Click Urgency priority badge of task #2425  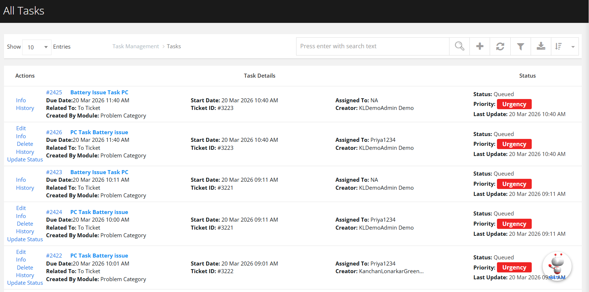[514, 104]
